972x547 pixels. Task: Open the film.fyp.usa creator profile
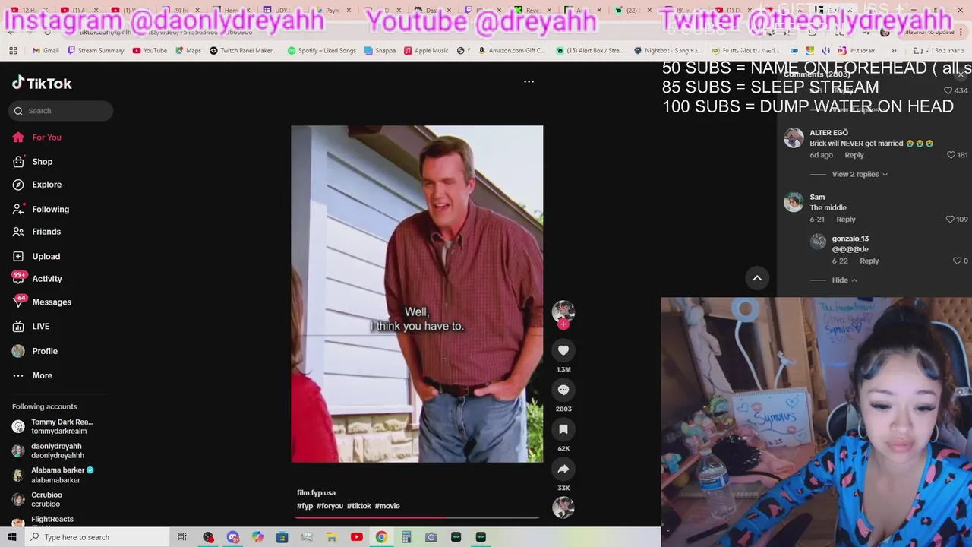[316, 493]
